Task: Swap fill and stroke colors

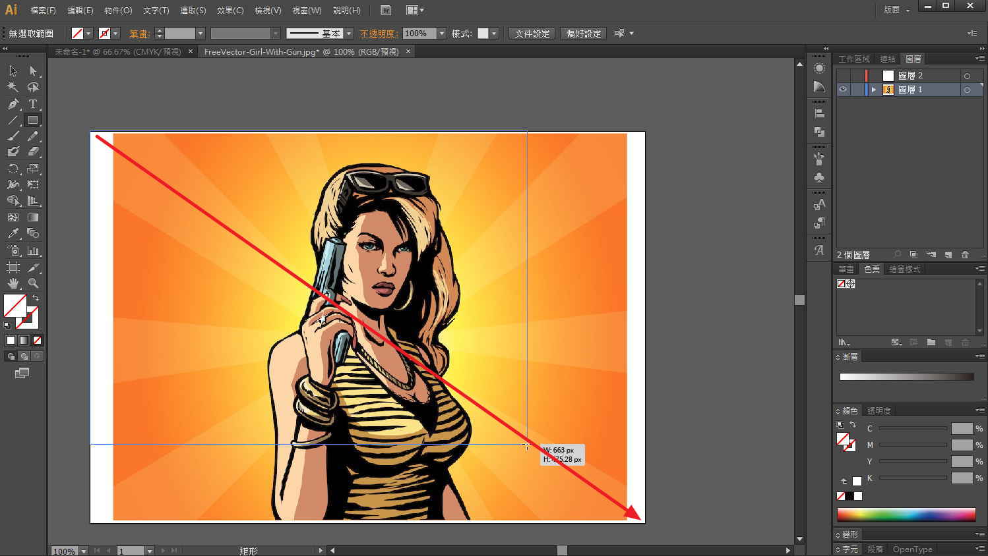Action: (36, 298)
